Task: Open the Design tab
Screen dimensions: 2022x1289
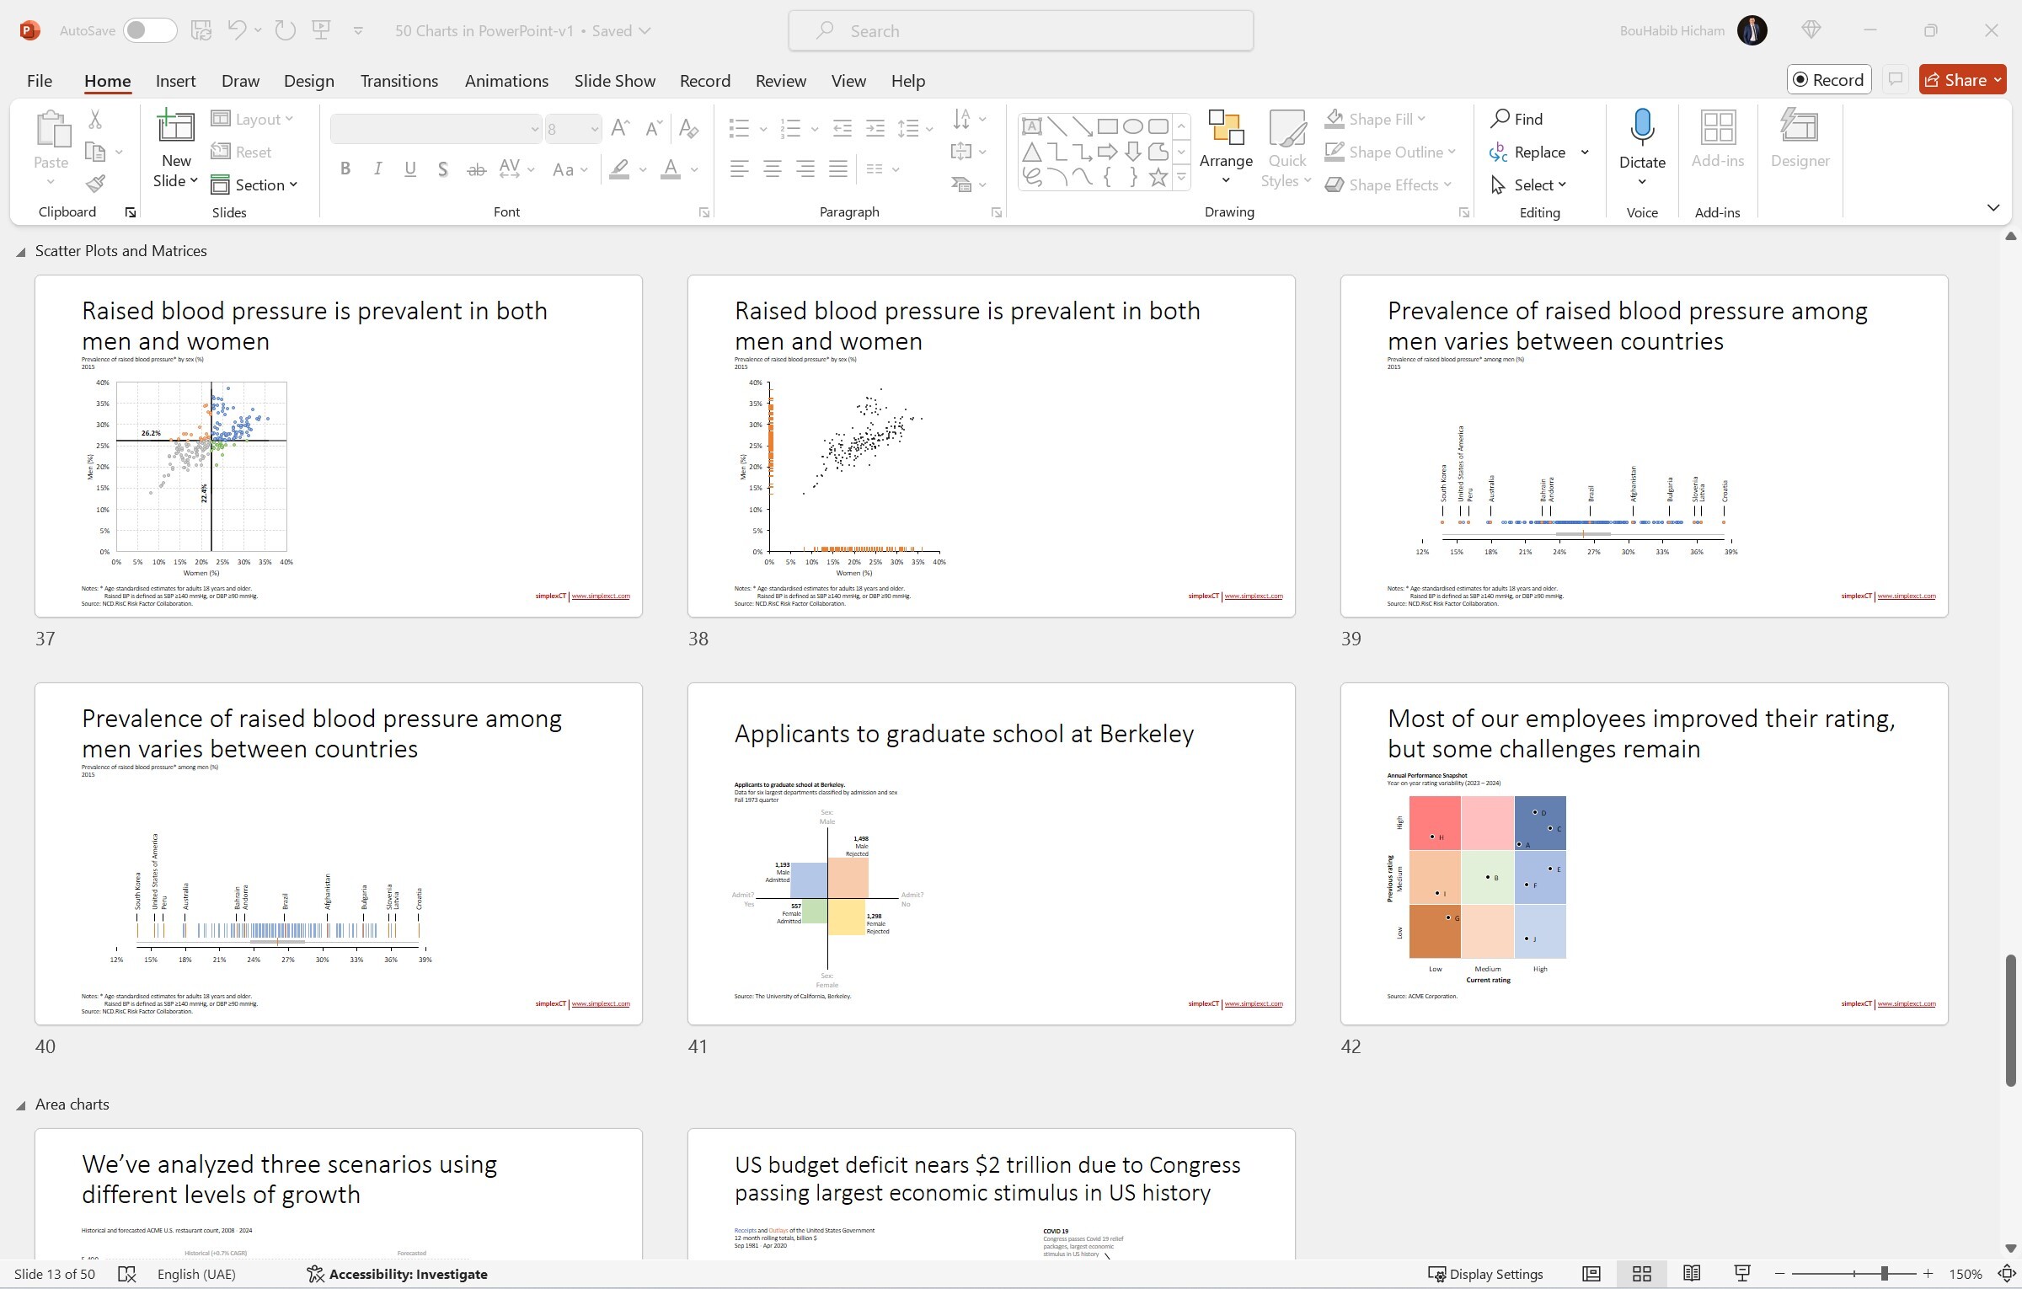Action: coord(308,81)
